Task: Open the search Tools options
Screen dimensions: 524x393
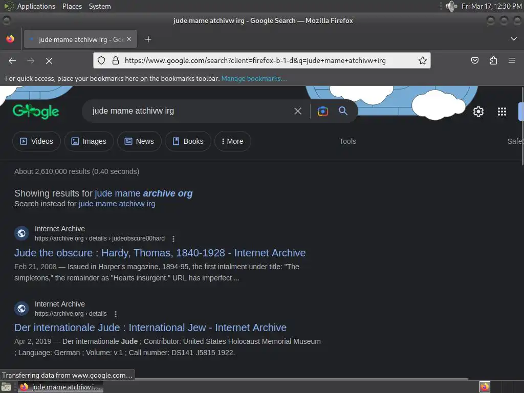Action: pyautogui.click(x=347, y=141)
